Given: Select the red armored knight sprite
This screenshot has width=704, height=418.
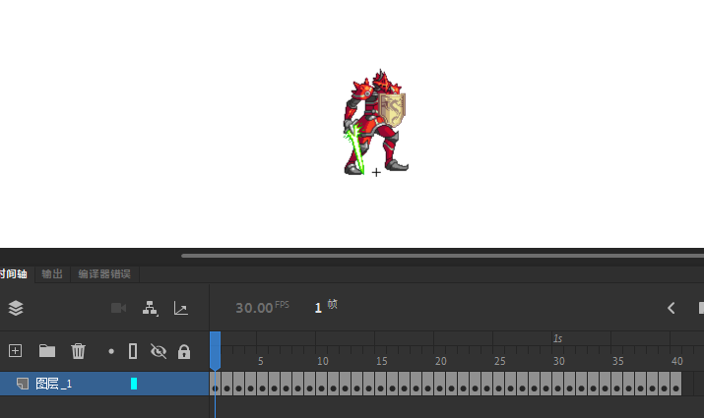Looking at the screenshot, I should pos(376,122).
